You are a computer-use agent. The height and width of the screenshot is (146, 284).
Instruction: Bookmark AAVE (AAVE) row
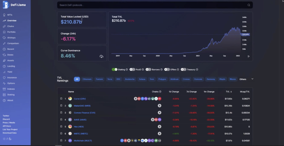tap(61, 120)
